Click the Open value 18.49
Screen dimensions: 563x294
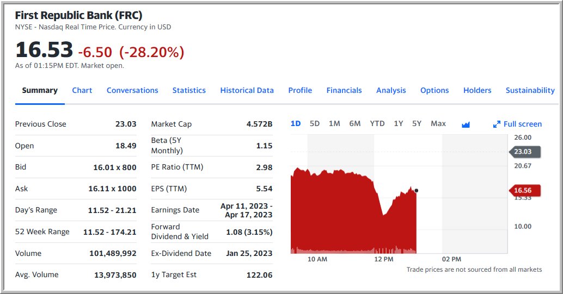(x=126, y=146)
